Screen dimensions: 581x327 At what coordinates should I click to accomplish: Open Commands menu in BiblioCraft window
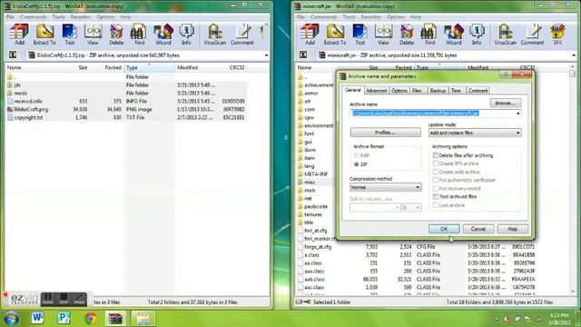pyautogui.click(x=34, y=17)
